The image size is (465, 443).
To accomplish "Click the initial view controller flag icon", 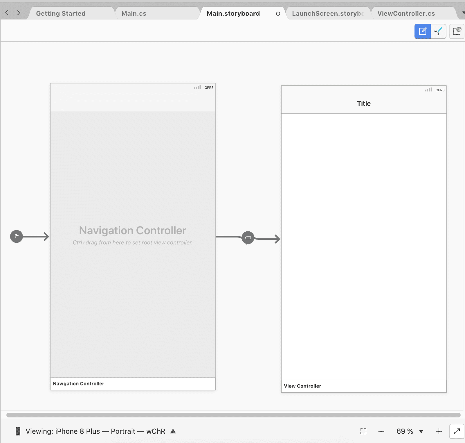I will pos(17,236).
